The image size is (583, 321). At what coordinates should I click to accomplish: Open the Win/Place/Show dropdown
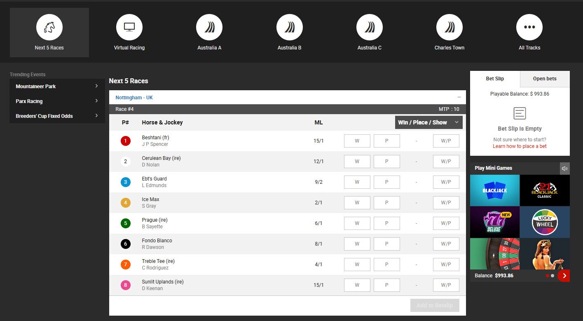tap(428, 122)
